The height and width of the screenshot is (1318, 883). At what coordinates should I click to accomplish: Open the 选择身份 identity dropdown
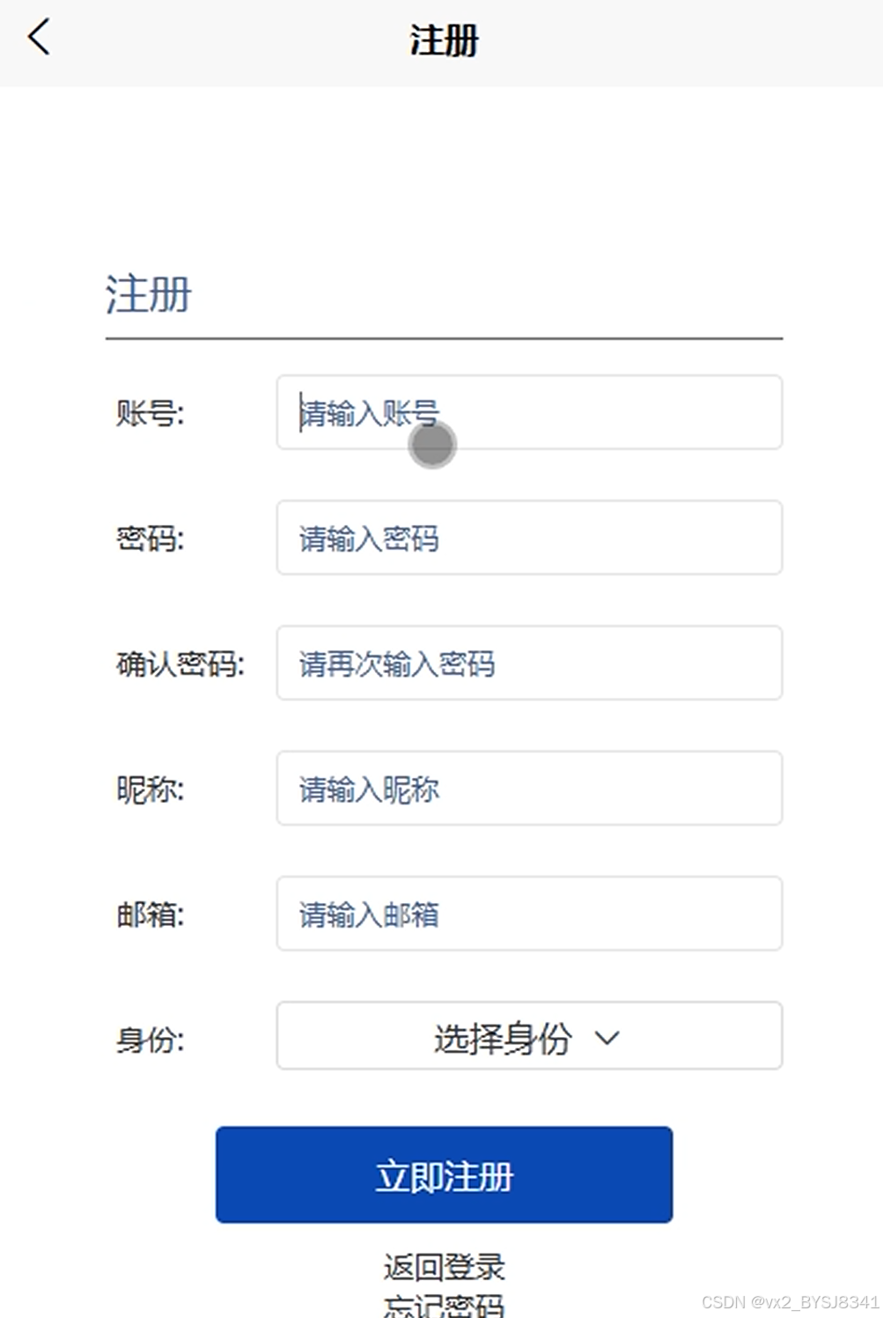[528, 1036]
